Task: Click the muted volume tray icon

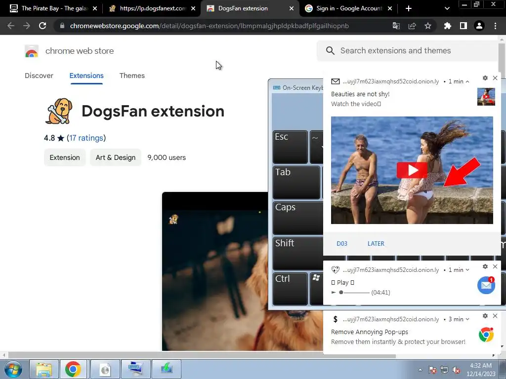Action: click(456, 370)
